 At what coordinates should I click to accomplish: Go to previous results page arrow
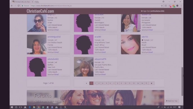tap(87, 83)
